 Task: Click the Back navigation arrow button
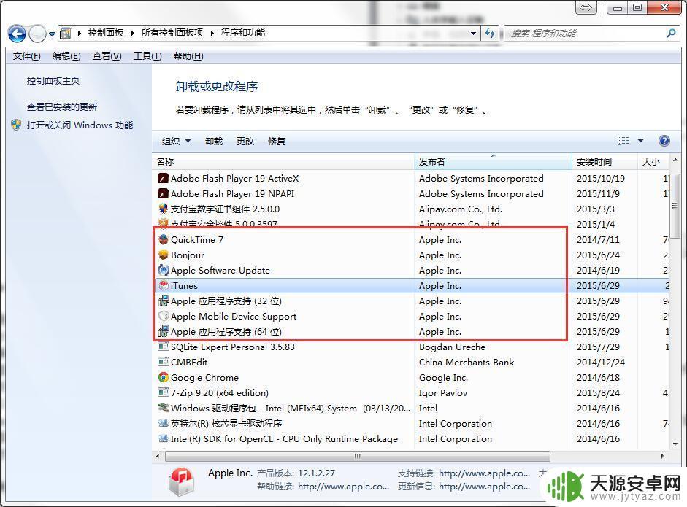click(17, 34)
